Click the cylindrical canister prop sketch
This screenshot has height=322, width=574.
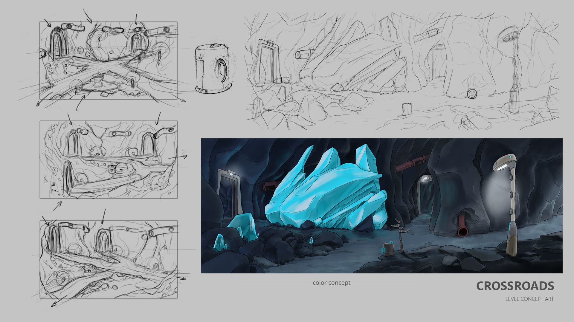tap(213, 68)
